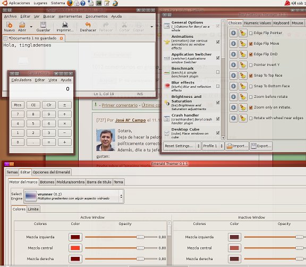Screen dimensions: 306x267
Task: Open the José Mª Campo author link
Action: click(x=130, y=120)
